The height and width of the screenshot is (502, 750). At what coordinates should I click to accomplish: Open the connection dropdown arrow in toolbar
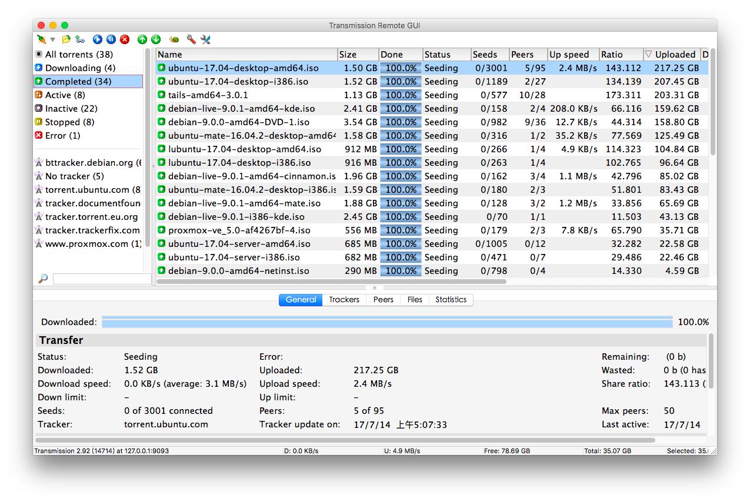pyautogui.click(x=52, y=40)
